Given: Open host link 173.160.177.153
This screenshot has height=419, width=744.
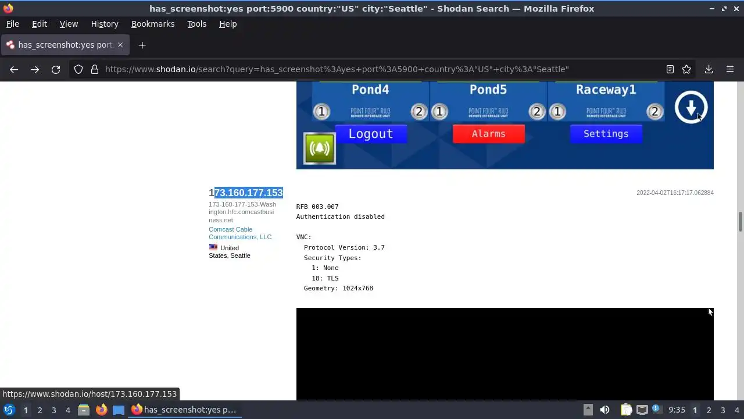Looking at the screenshot, I should [x=246, y=193].
